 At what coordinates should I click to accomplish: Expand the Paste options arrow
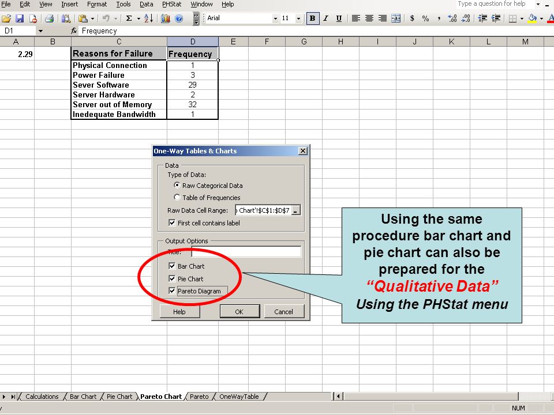[x=92, y=18]
